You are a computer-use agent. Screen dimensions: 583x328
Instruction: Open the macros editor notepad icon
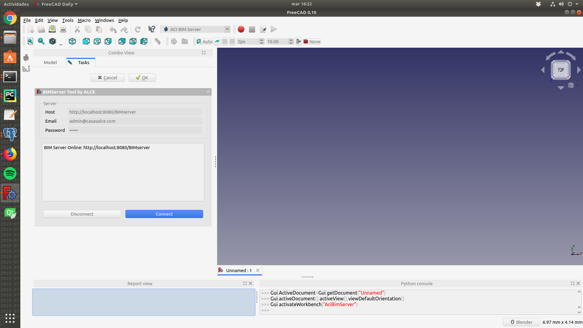[263, 29]
